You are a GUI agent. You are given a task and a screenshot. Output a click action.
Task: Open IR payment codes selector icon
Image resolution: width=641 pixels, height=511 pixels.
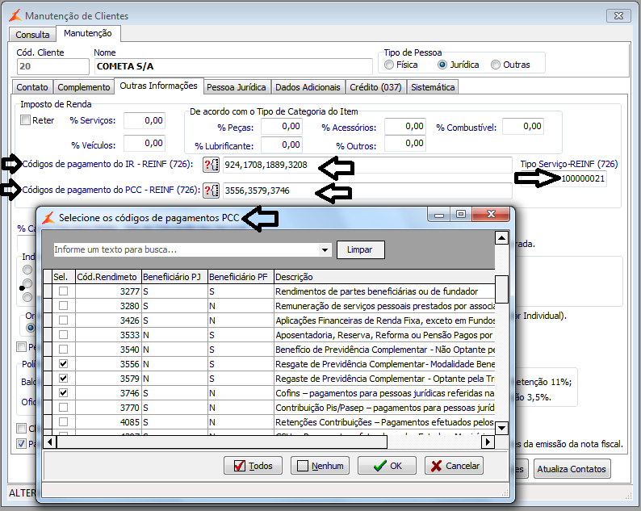[211, 165]
